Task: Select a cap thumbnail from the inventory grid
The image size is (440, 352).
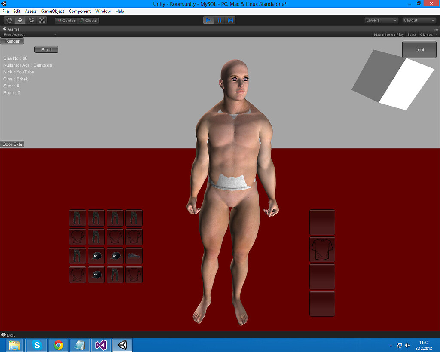Action: coord(96,256)
